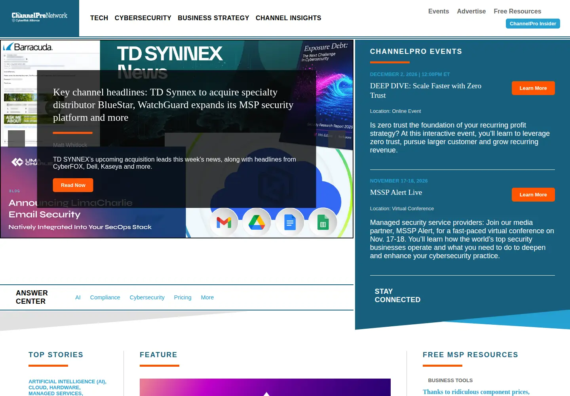Click the 'DECEMBER 2, 2026 | 12:00PM ET' date
The image size is (570, 396).
410,74
